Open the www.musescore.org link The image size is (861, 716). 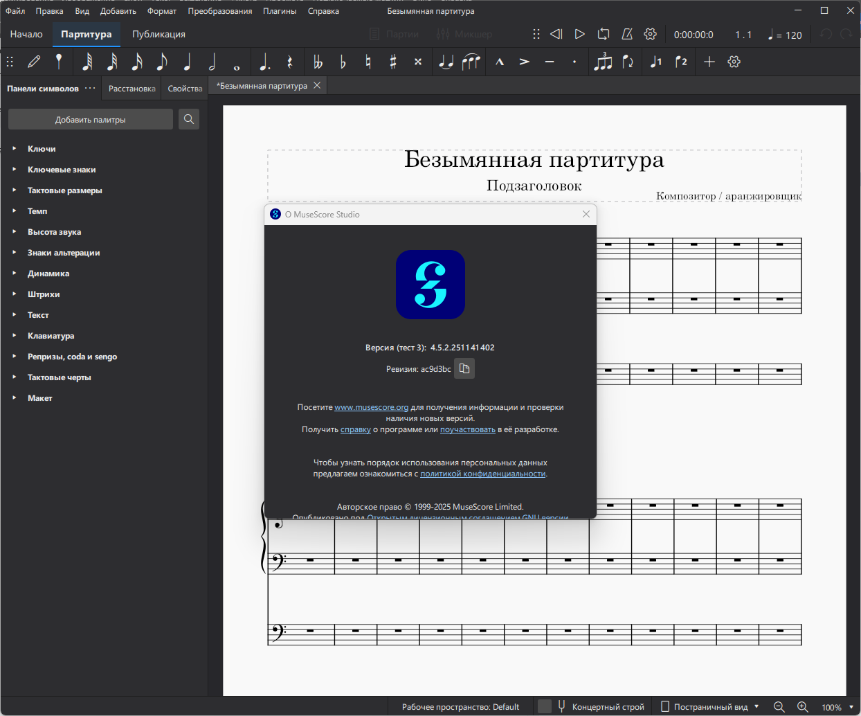pyautogui.click(x=372, y=407)
